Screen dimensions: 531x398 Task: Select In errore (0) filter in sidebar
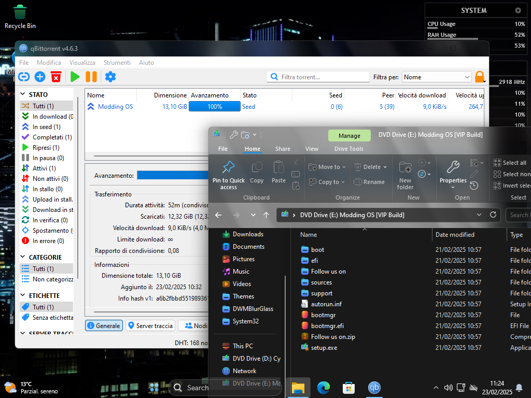tap(46, 241)
